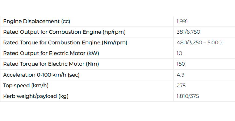Click the Top speed (km/h) label

click(x=26, y=86)
